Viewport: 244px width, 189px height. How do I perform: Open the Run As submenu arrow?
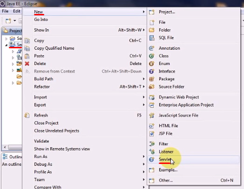(144, 156)
